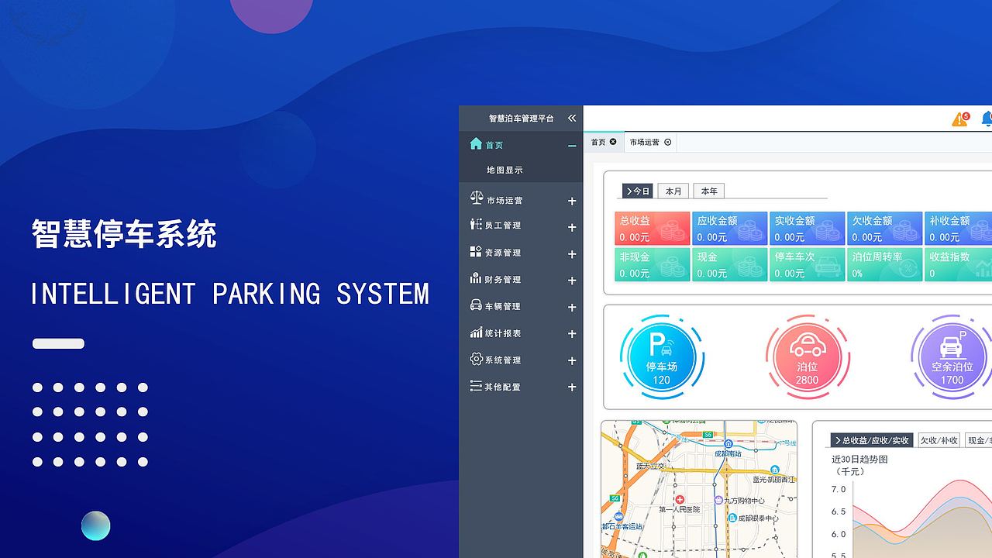Expand 员工管理 menu with plus sign
992x558 pixels.
(572, 227)
